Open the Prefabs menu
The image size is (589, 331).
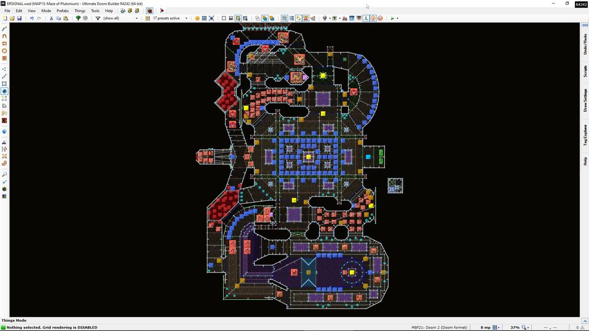pyautogui.click(x=63, y=11)
